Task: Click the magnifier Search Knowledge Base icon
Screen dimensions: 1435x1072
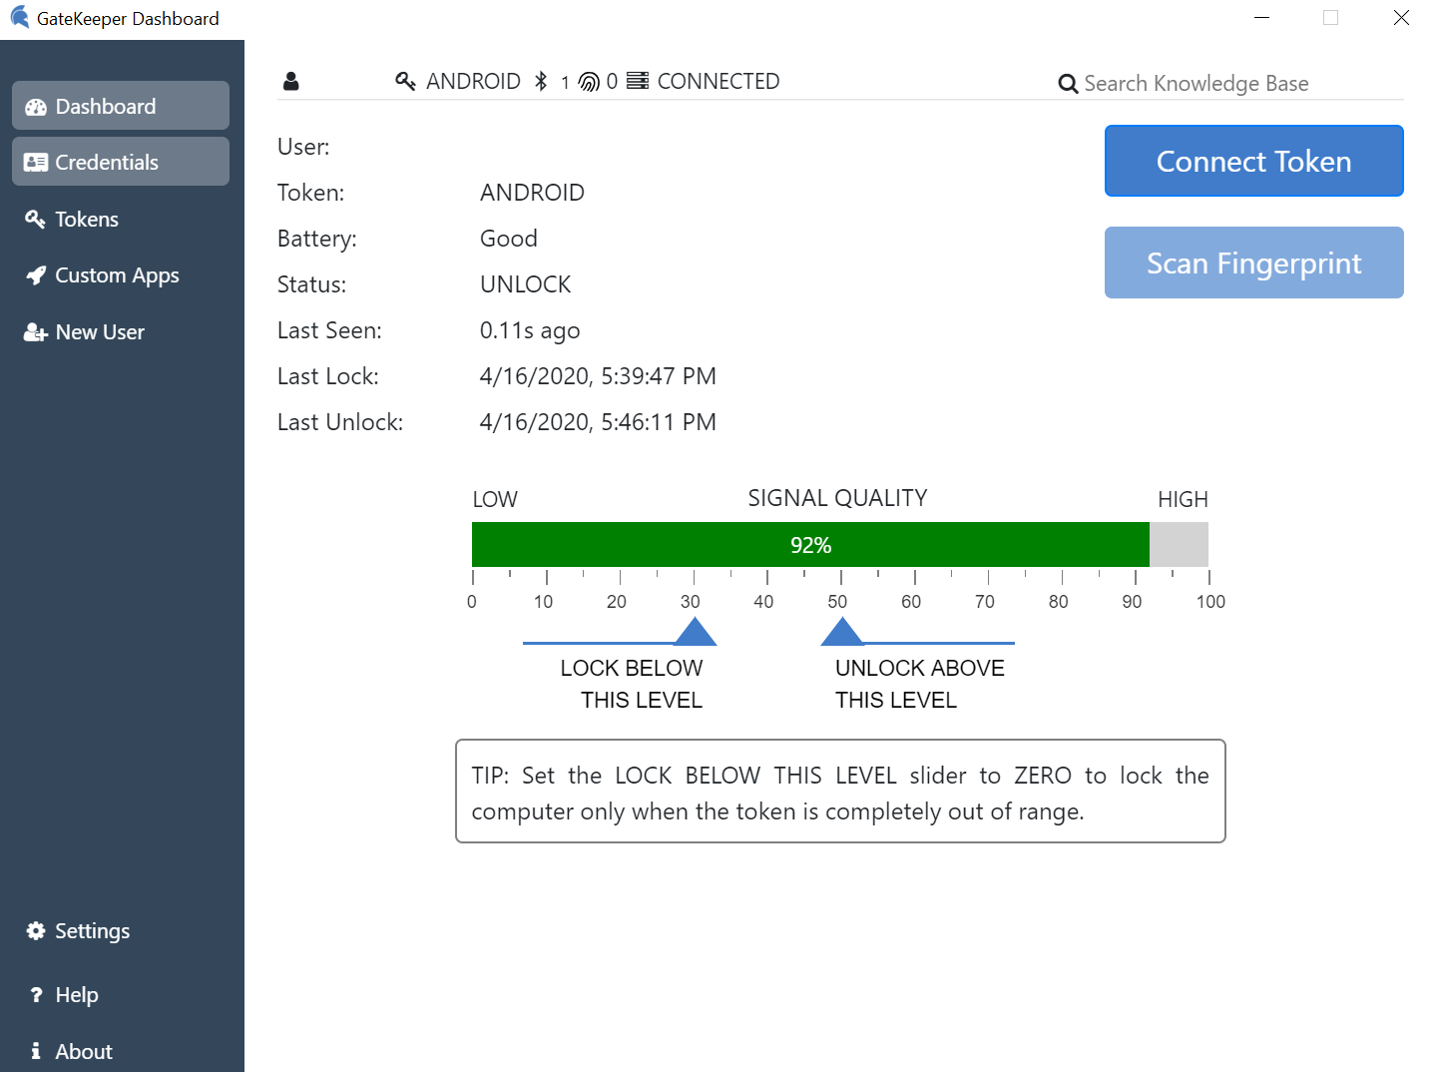Action: [x=1068, y=84]
